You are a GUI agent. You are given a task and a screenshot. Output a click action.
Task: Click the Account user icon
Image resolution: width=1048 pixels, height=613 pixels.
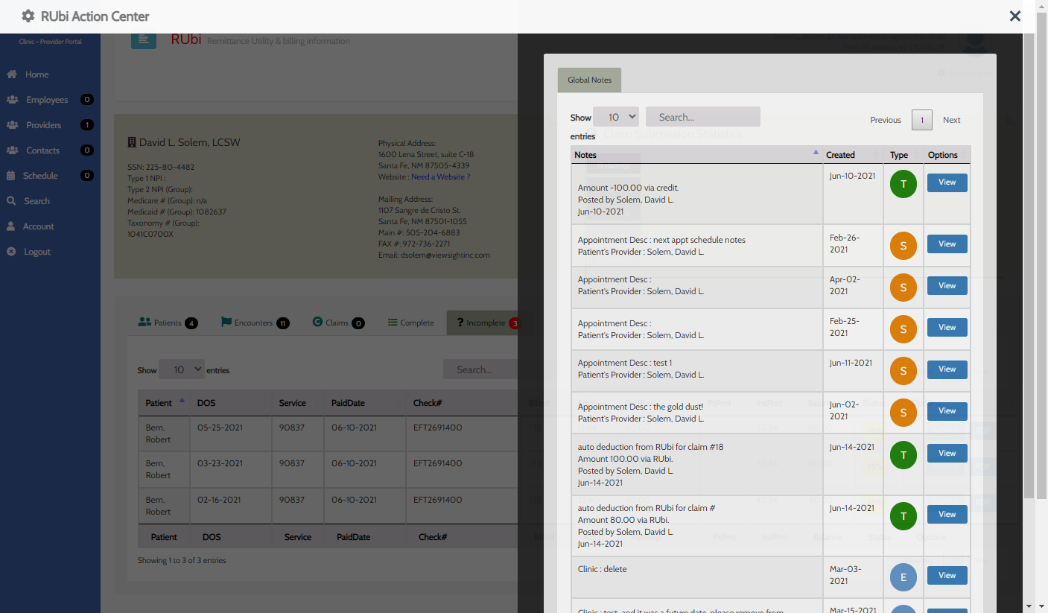point(11,226)
